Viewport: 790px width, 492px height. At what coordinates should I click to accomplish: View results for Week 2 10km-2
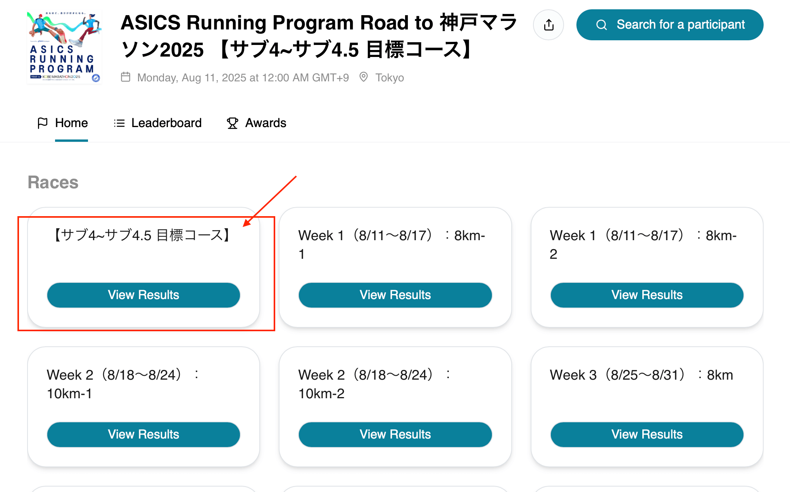pos(395,434)
